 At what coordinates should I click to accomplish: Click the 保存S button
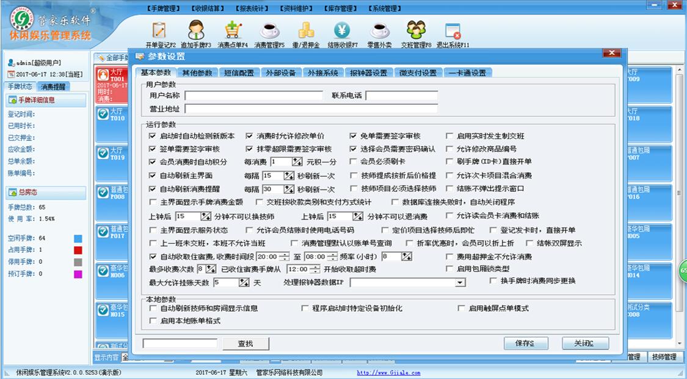click(x=526, y=343)
